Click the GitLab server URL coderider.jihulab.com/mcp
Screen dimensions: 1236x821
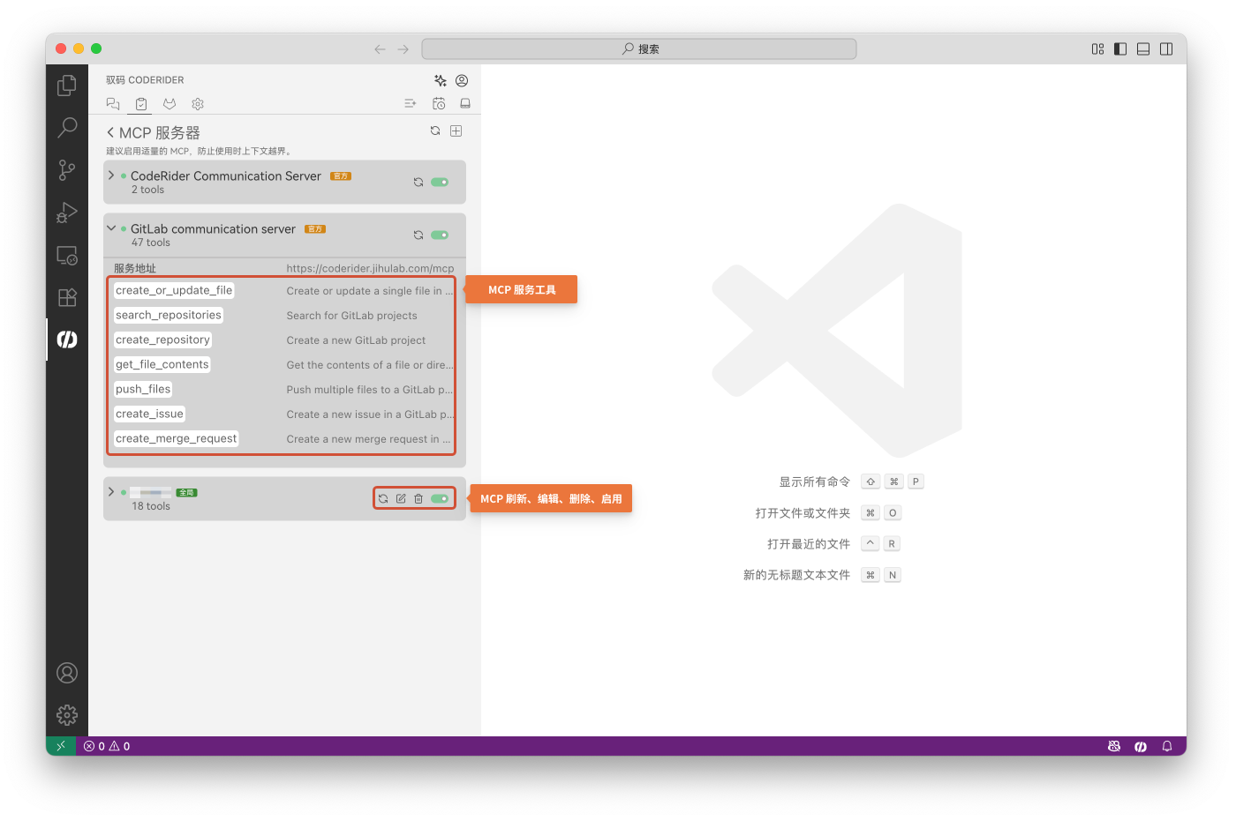(370, 268)
